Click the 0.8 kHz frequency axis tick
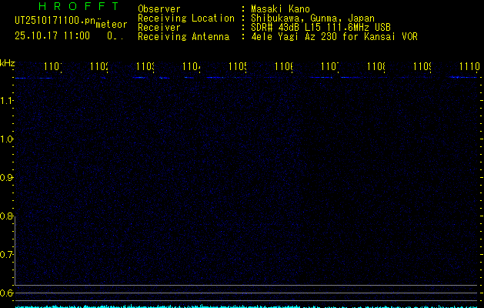The height and width of the screenshot is (308, 484). click(x=7, y=216)
